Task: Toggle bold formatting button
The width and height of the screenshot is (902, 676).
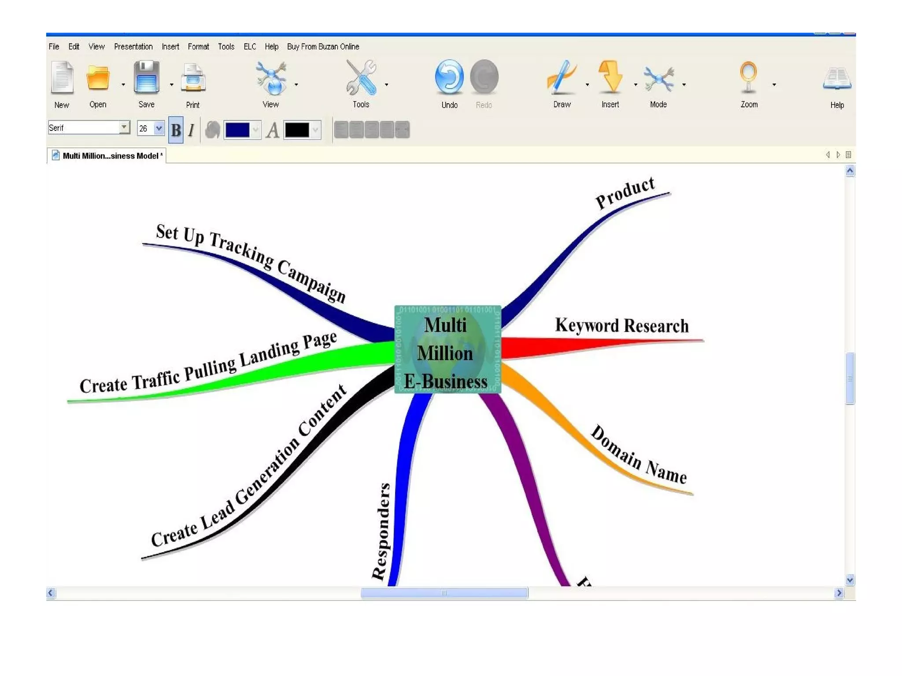Action: (x=176, y=130)
